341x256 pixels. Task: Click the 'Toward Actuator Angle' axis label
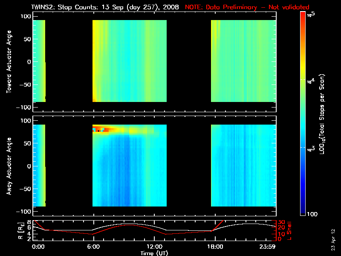coord(9,62)
